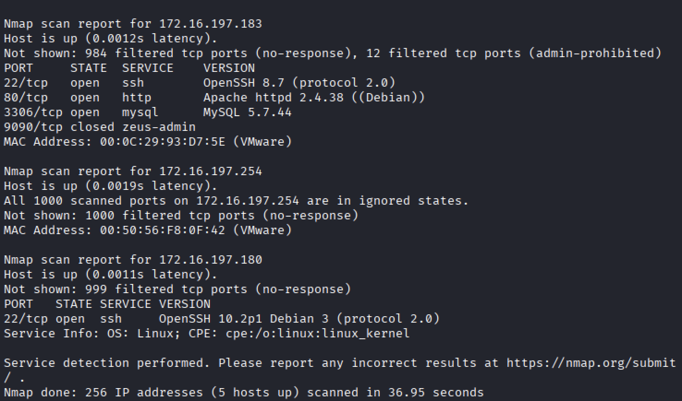This screenshot has height=401, width=682.
Task: Click the IP address 172.16.197.180 header
Action: pos(210,260)
